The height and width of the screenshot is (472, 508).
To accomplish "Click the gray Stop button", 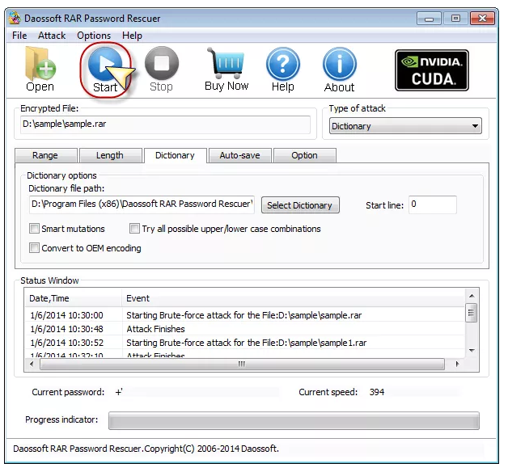I will pos(161,69).
